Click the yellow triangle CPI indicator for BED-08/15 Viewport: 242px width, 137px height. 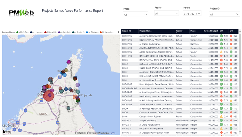click(231, 48)
